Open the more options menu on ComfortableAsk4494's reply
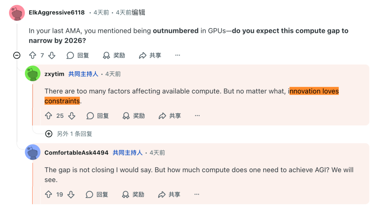The height and width of the screenshot is (211, 374). pyautogui.click(x=197, y=194)
